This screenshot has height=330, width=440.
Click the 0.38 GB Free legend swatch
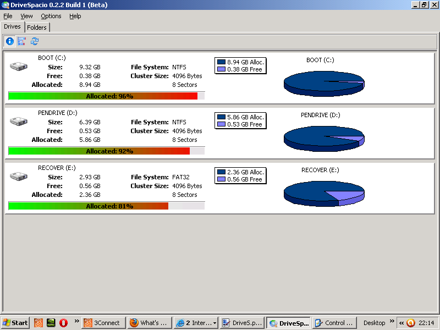coord(221,69)
